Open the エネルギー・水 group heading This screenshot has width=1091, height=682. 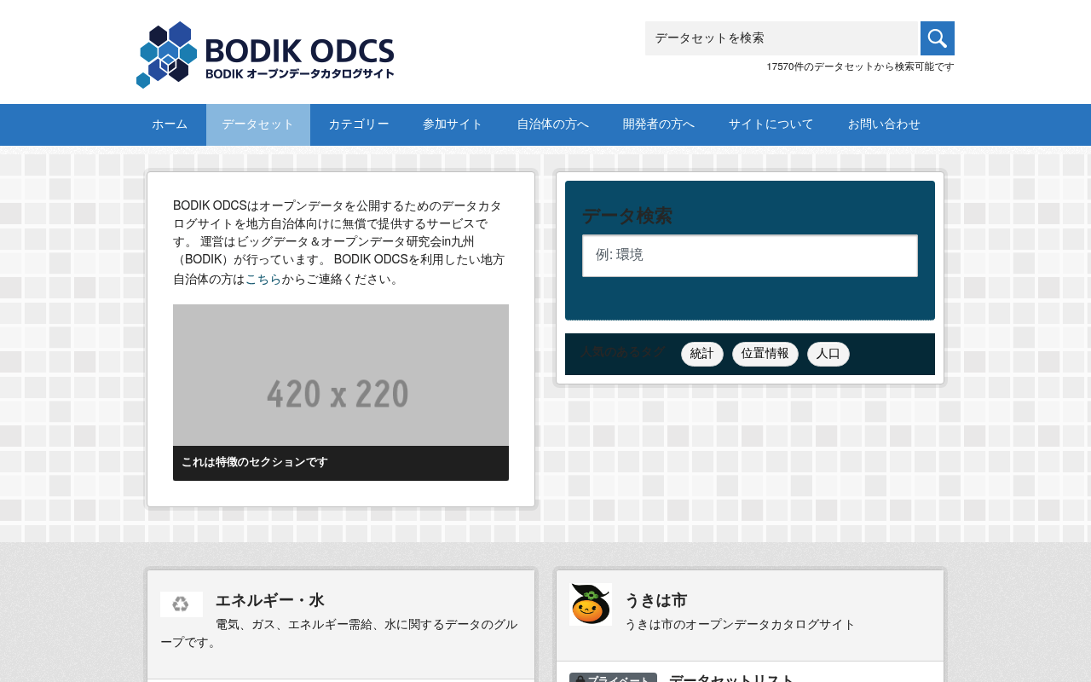270,600
